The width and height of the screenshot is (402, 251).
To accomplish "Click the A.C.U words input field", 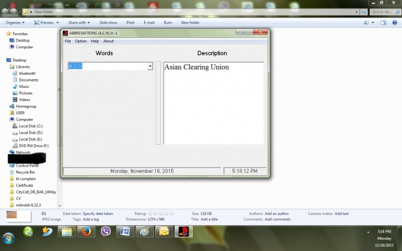I will [107, 67].
